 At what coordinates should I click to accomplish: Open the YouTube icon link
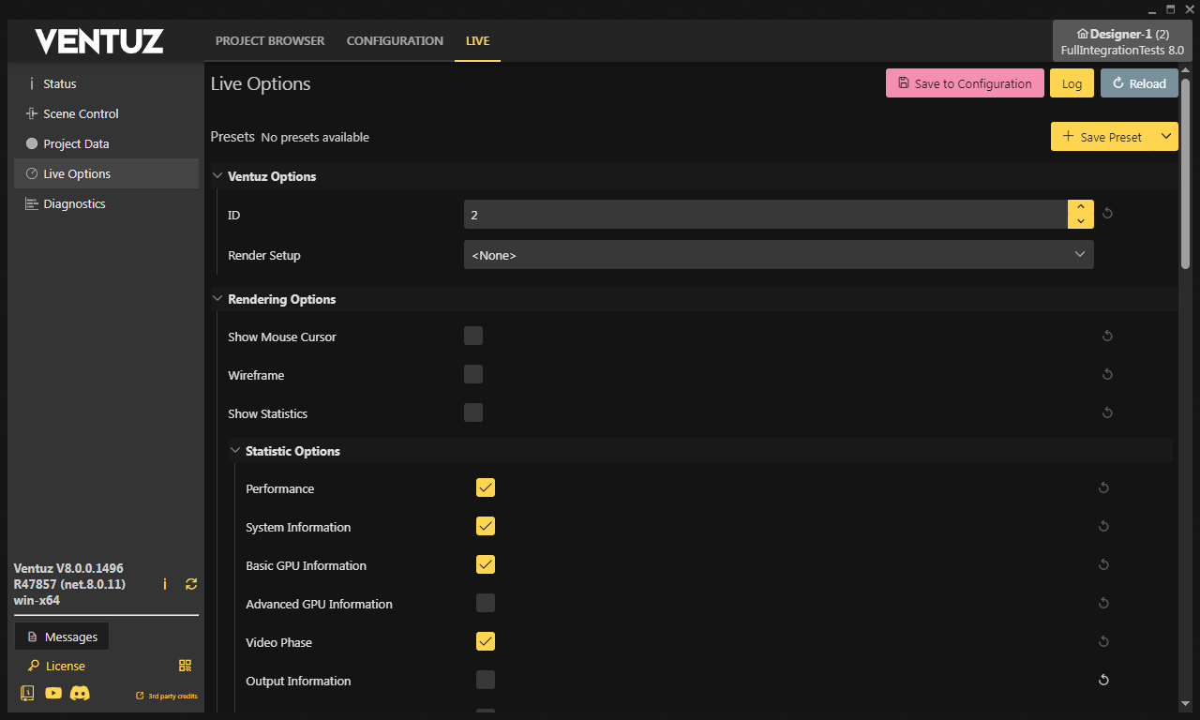point(53,693)
